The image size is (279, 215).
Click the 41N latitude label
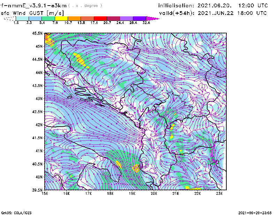click(x=39, y=151)
